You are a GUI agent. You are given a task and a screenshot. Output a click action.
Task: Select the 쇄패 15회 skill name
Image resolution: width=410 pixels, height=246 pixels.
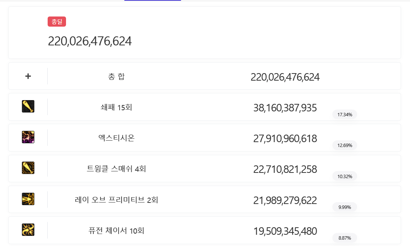click(116, 108)
